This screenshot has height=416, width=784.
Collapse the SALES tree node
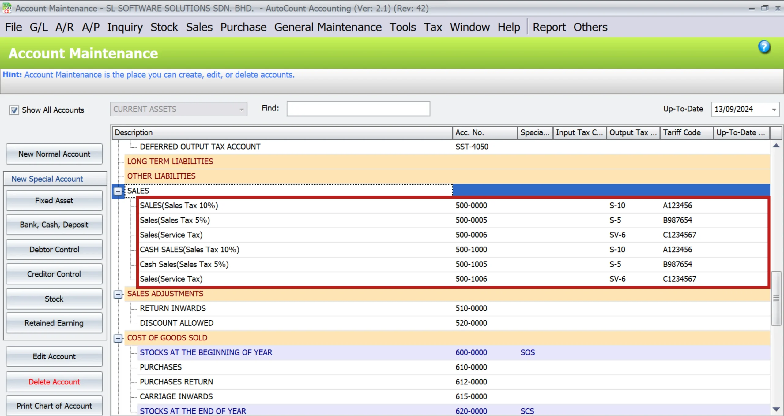point(118,190)
